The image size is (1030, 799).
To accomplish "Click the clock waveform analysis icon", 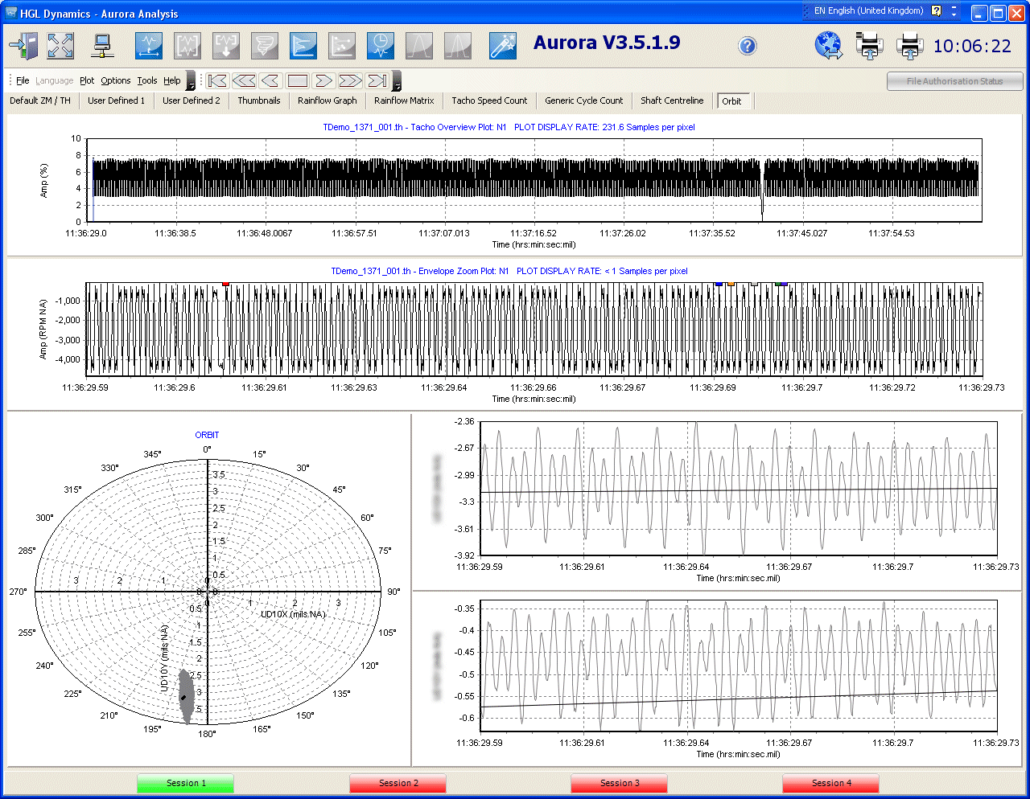I will pos(380,46).
